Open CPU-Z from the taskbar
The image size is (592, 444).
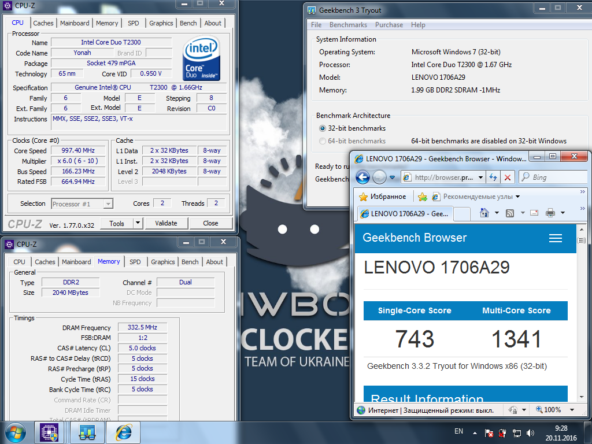point(50,432)
